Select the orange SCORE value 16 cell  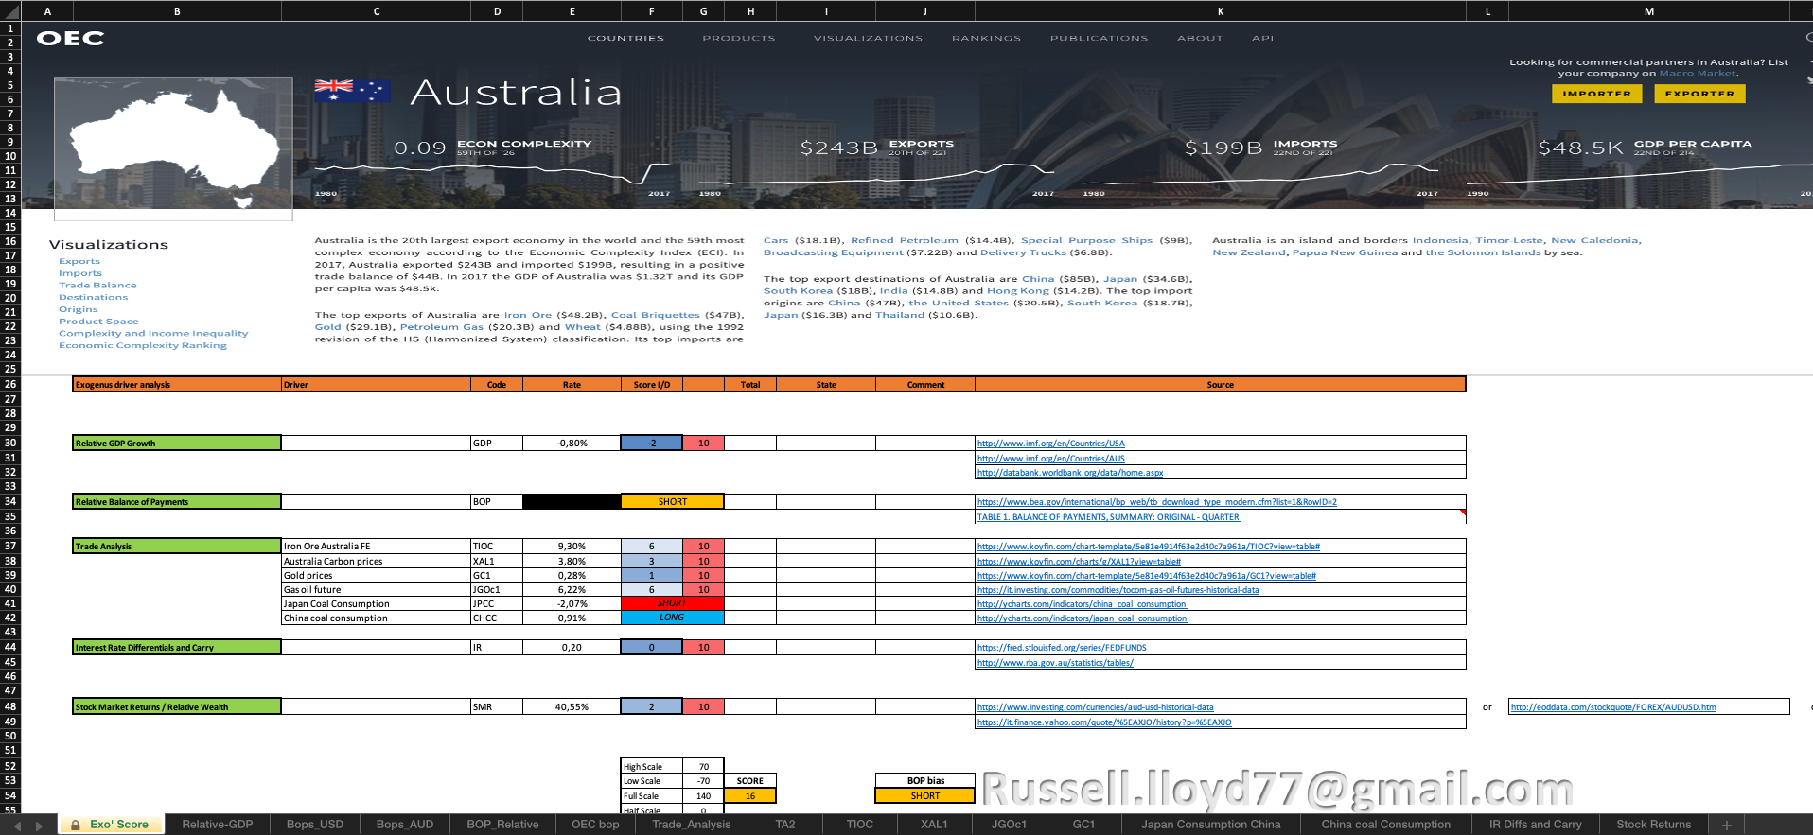pyautogui.click(x=750, y=795)
